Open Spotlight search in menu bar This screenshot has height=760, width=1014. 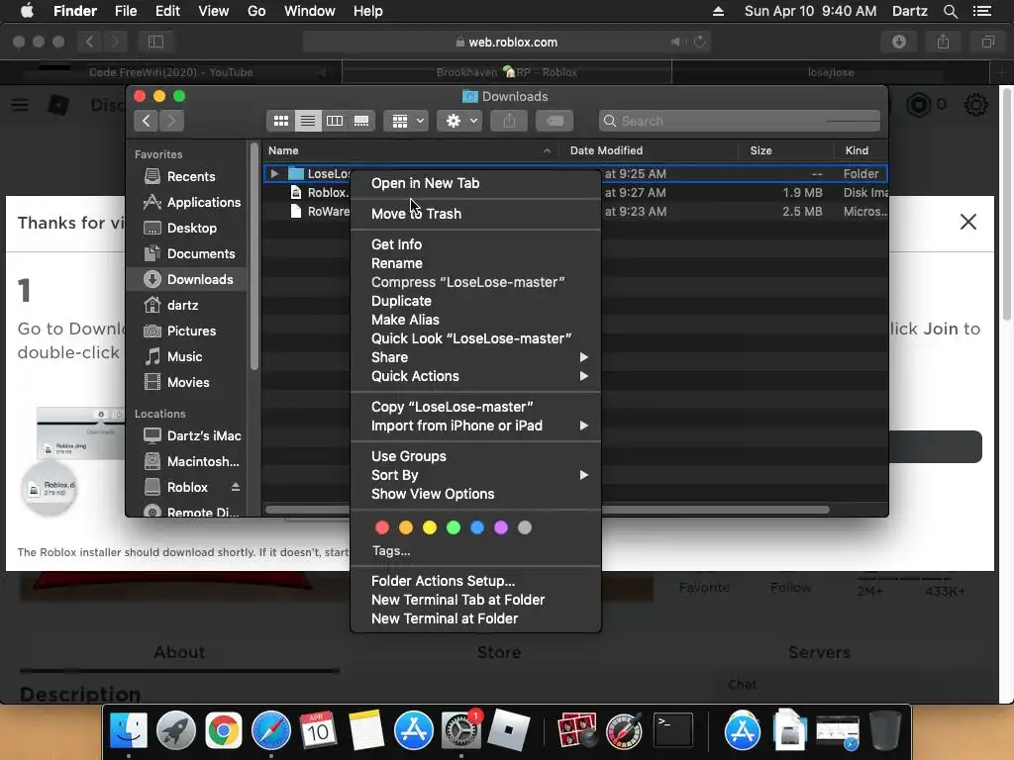pos(950,11)
